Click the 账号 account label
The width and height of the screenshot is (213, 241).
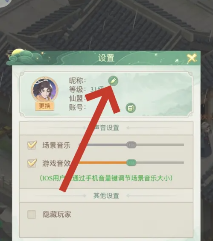(78, 107)
